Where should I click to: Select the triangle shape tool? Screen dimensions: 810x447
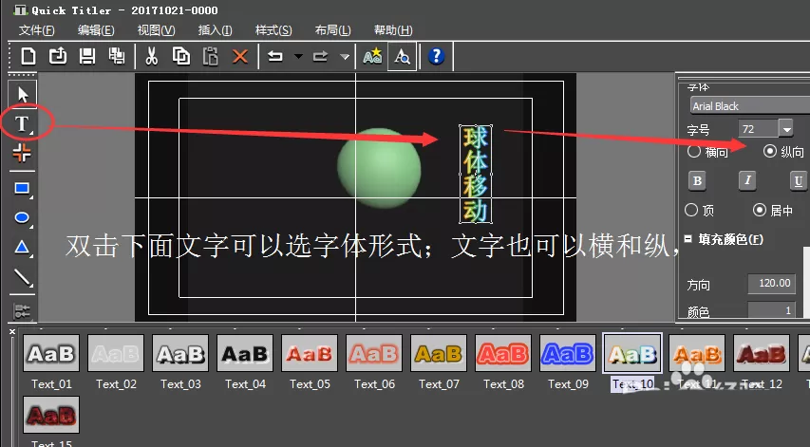pyautogui.click(x=22, y=248)
